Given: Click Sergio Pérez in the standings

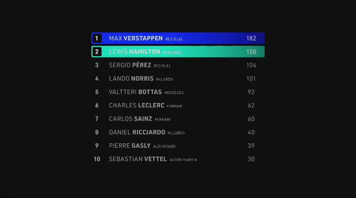Looking at the screenshot, I should tap(130, 65).
